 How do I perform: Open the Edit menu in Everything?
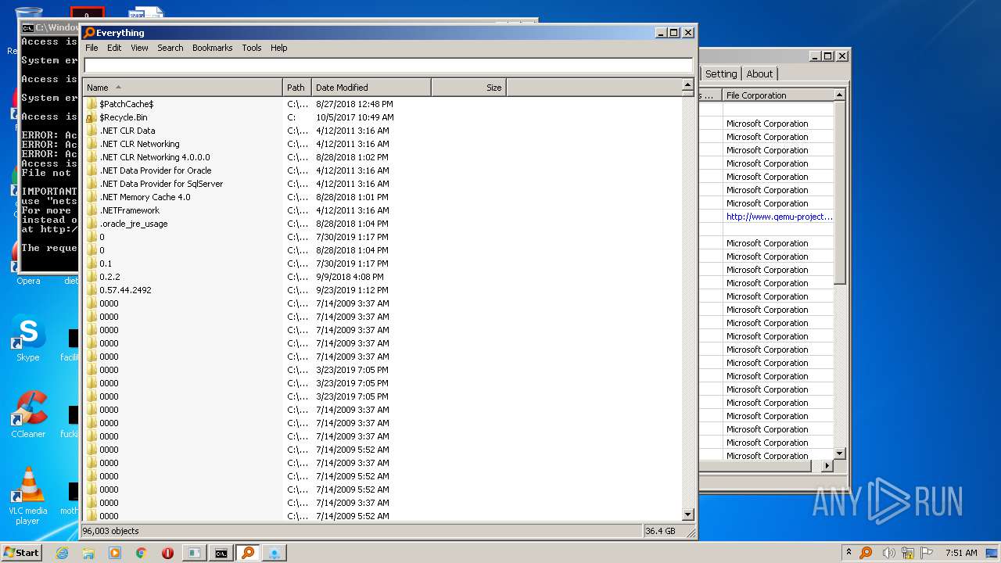(x=114, y=48)
